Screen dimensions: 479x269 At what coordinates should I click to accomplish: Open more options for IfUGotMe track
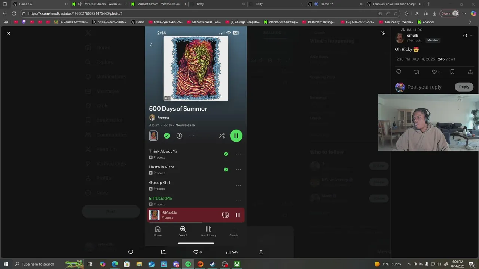coord(238,201)
